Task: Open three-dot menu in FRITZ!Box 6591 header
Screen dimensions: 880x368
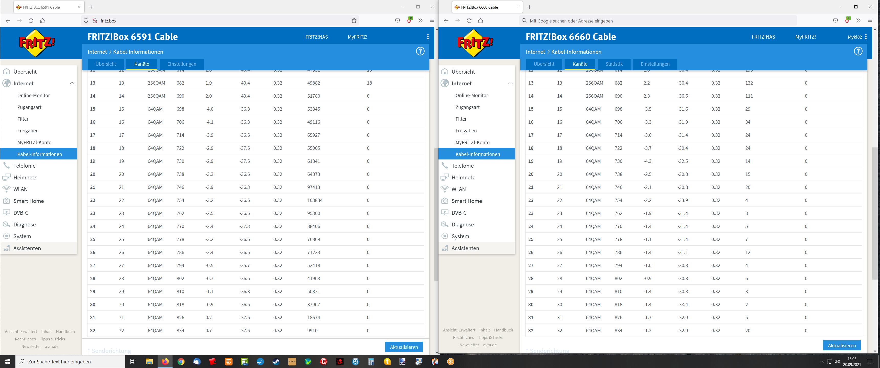Action: tap(428, 37)
